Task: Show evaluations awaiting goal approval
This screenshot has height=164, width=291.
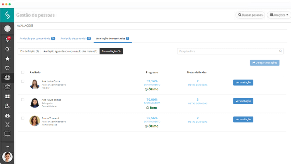Action: pyautogui.click(x=70, y=51)
